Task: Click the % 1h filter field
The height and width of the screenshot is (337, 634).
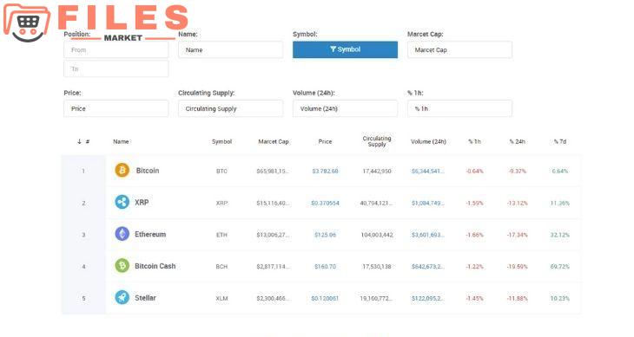Action: click(x=459, y=108)
